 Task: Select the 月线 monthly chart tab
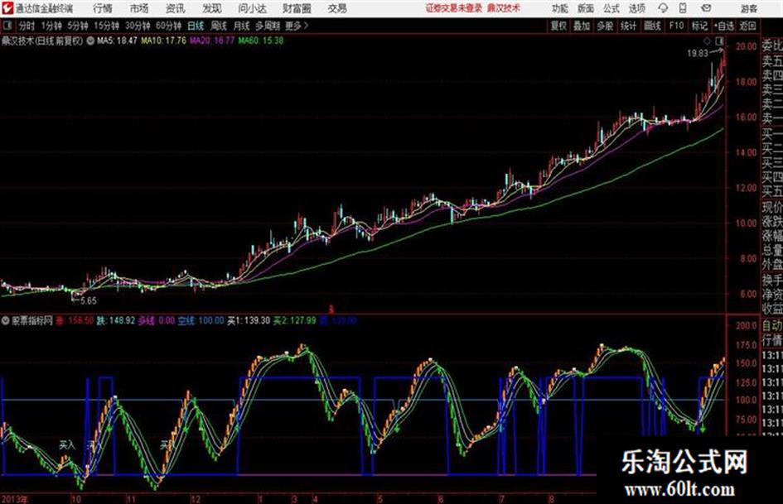tap(242, 26)
